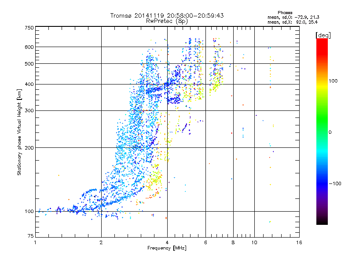The width and height of the screenshot is (352, 264).
Task: Click the plot title 'Tromsø 20141119 20:58:00-20:59:43'
Action: click(167, 15)
